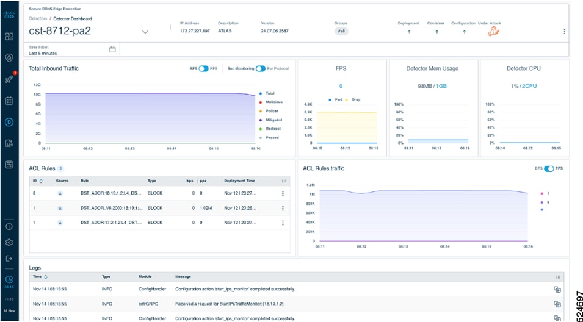Viewport: 583px width, 322px height.
Task: Click the Under Attack warning icon
Action: coord(494,32)
